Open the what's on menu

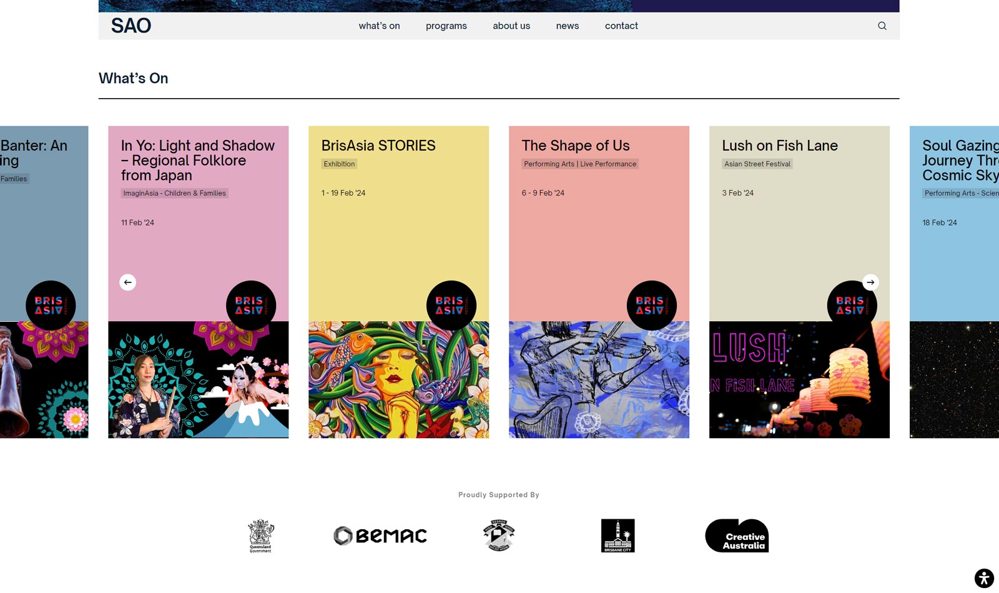pos(379,26)
